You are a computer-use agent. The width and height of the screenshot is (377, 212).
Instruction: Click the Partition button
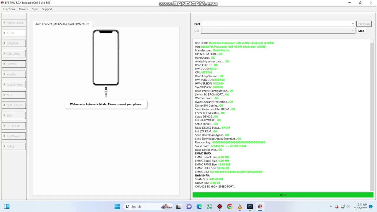coord(364,24)
